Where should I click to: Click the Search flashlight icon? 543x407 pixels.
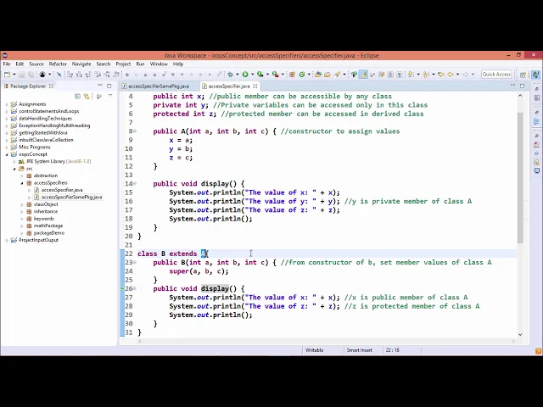(x=338, y=75)
